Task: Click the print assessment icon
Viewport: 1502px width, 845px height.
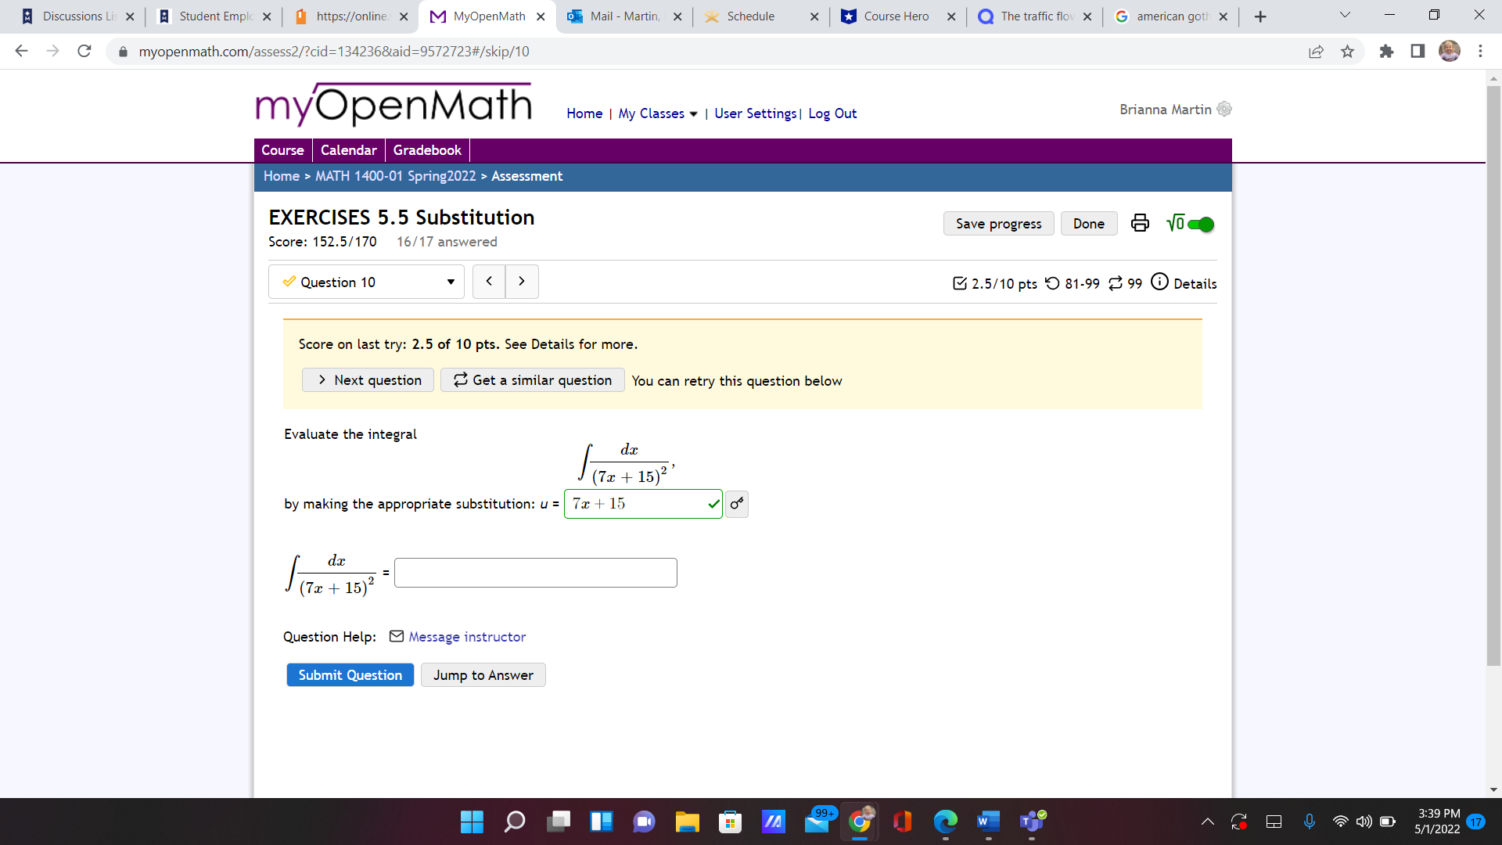Action: (1139, 223)
